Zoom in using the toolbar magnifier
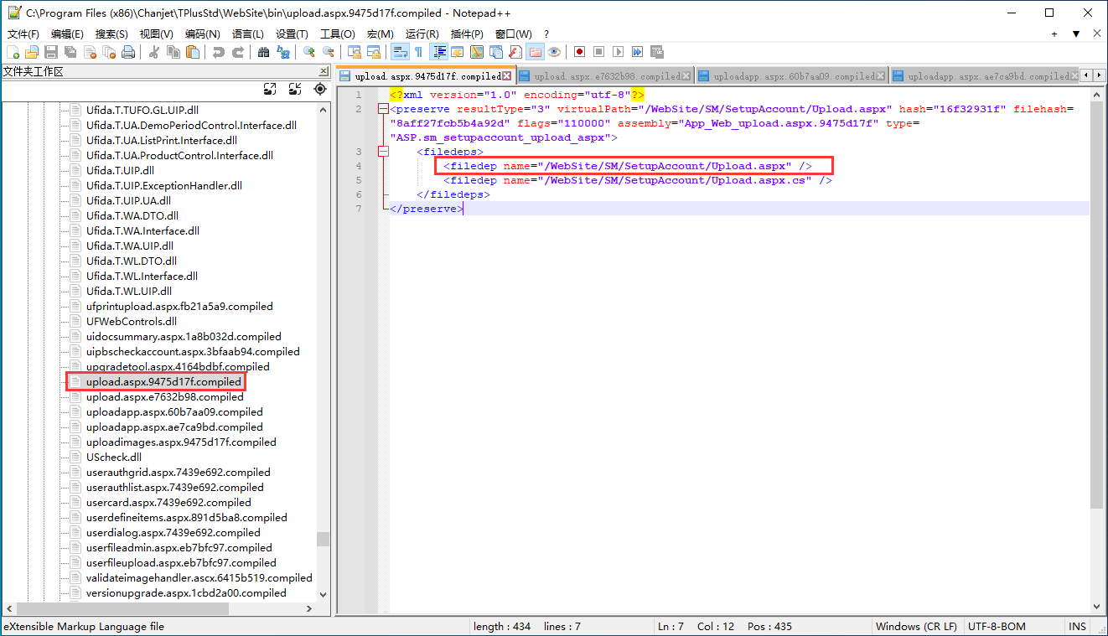 click(309, 52)
